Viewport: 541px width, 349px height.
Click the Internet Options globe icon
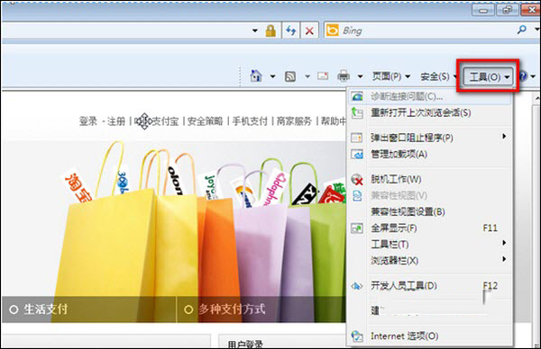pyautogui.click(x=357, y=336)
